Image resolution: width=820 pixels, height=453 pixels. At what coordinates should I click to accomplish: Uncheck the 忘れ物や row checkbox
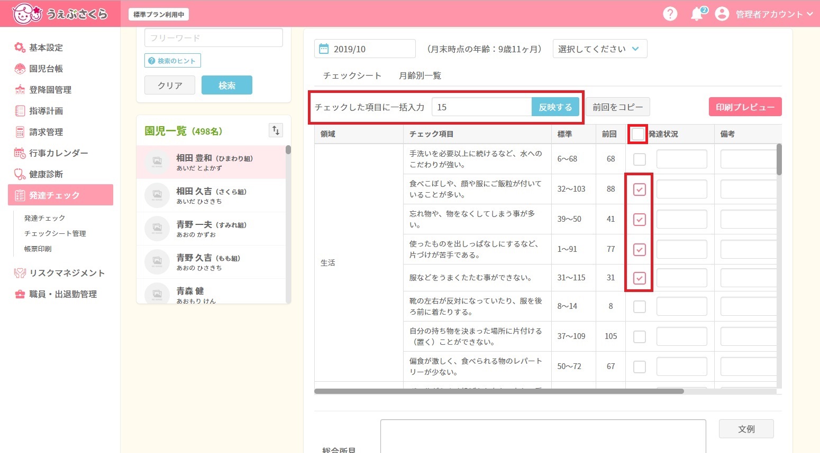[640, 219]
